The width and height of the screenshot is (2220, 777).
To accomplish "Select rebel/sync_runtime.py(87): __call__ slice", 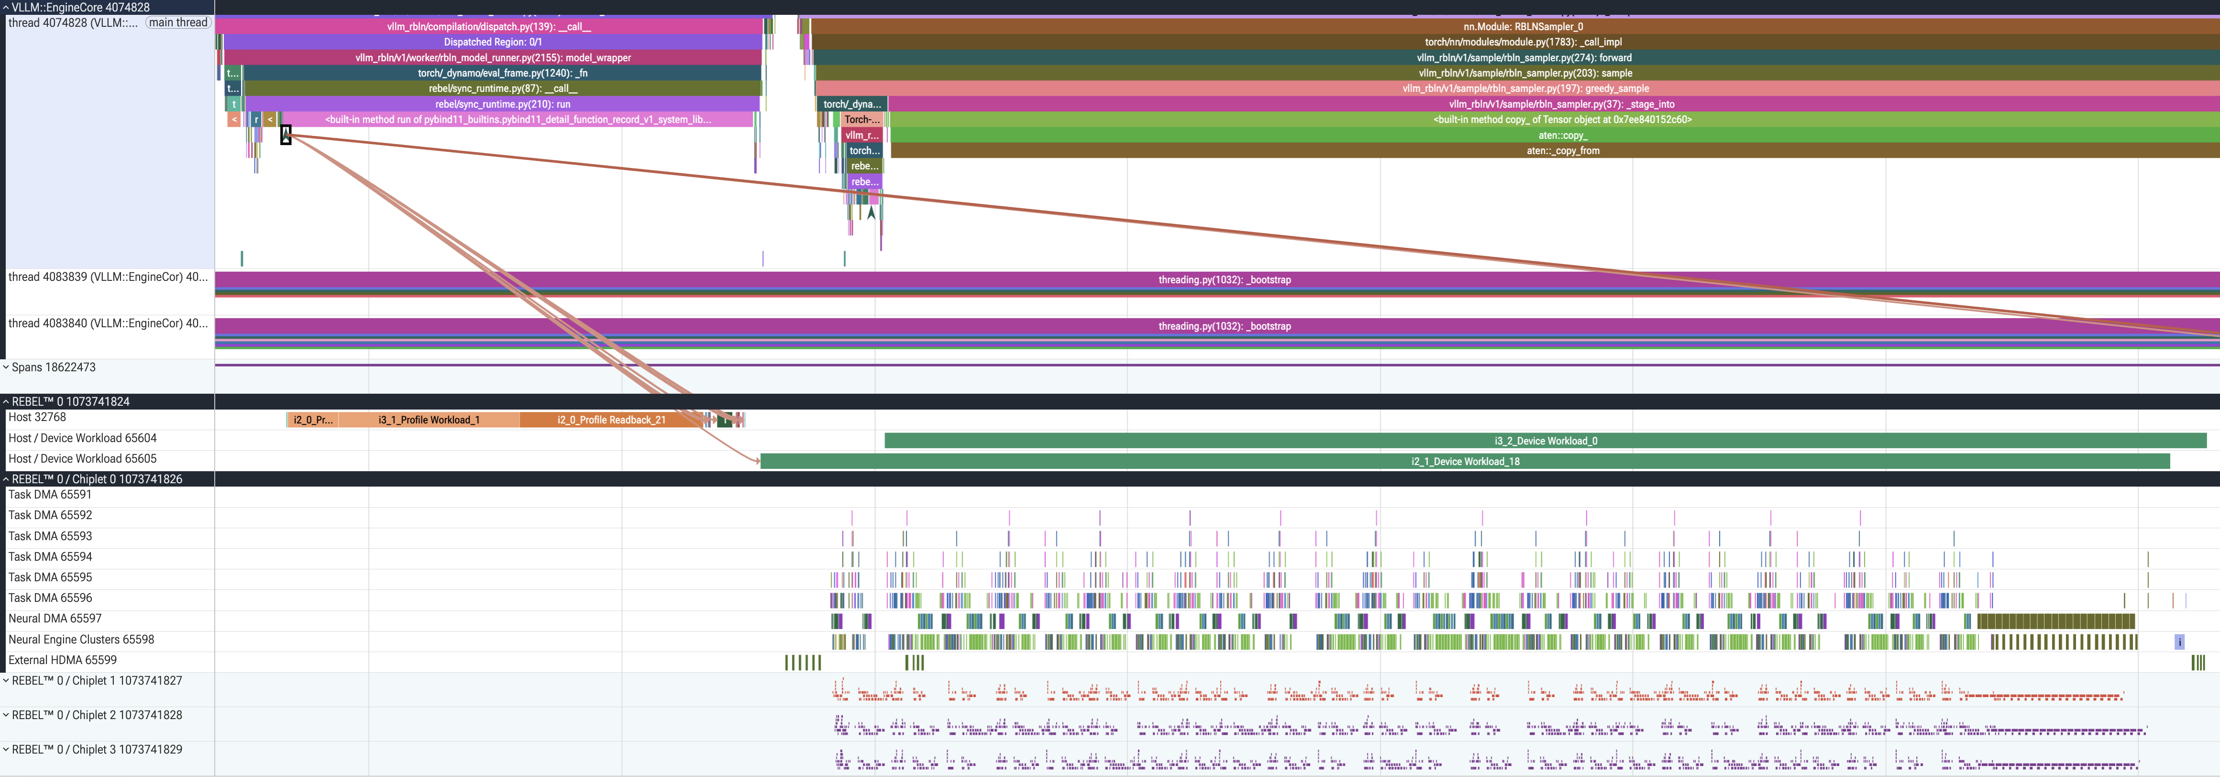I will pos(503,89).
